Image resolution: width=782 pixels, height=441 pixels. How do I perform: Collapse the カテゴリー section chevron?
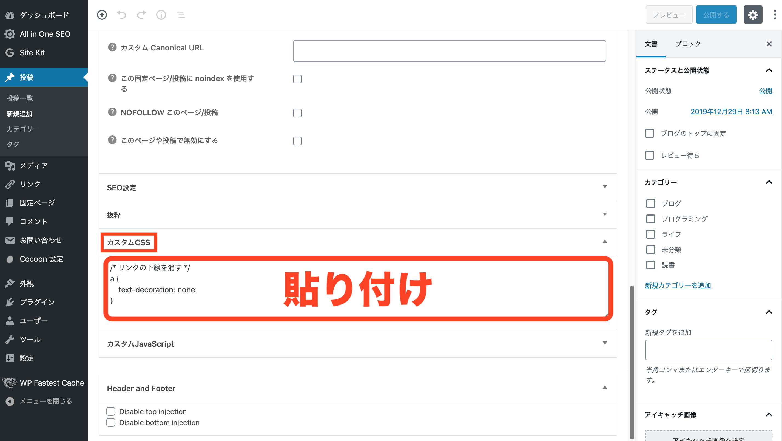tap(769, 182)
